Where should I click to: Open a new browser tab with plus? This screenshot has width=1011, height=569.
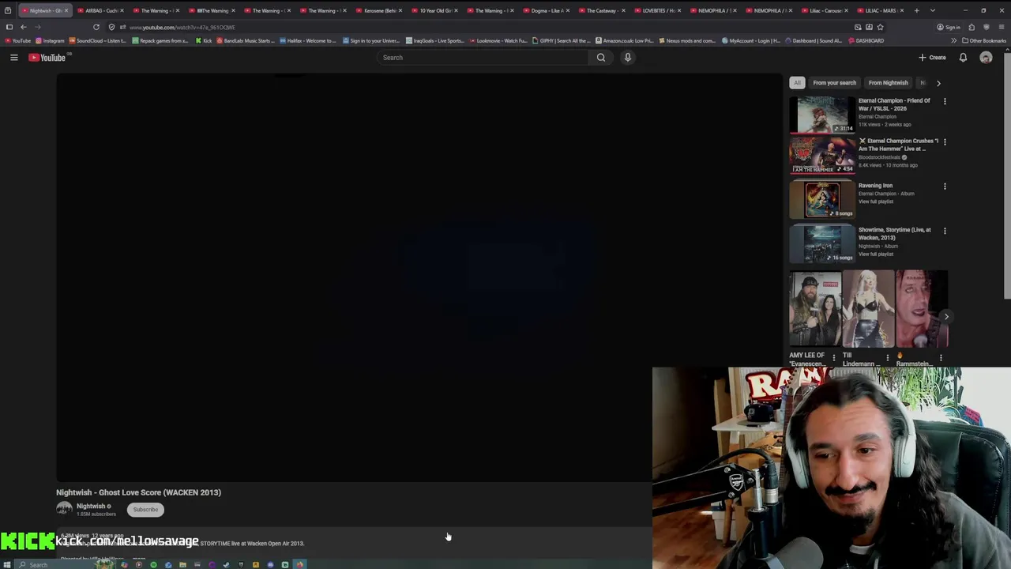point(916,10)
